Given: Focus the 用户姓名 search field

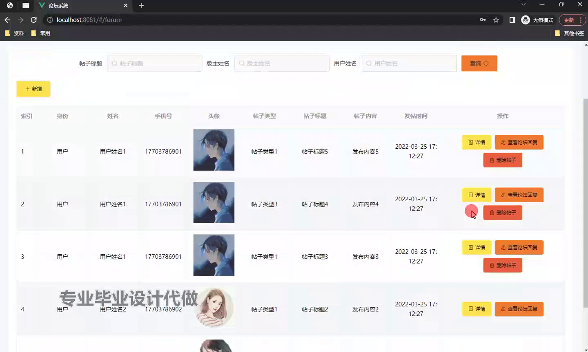Looking at the screenshot, I should coord(409,63).
